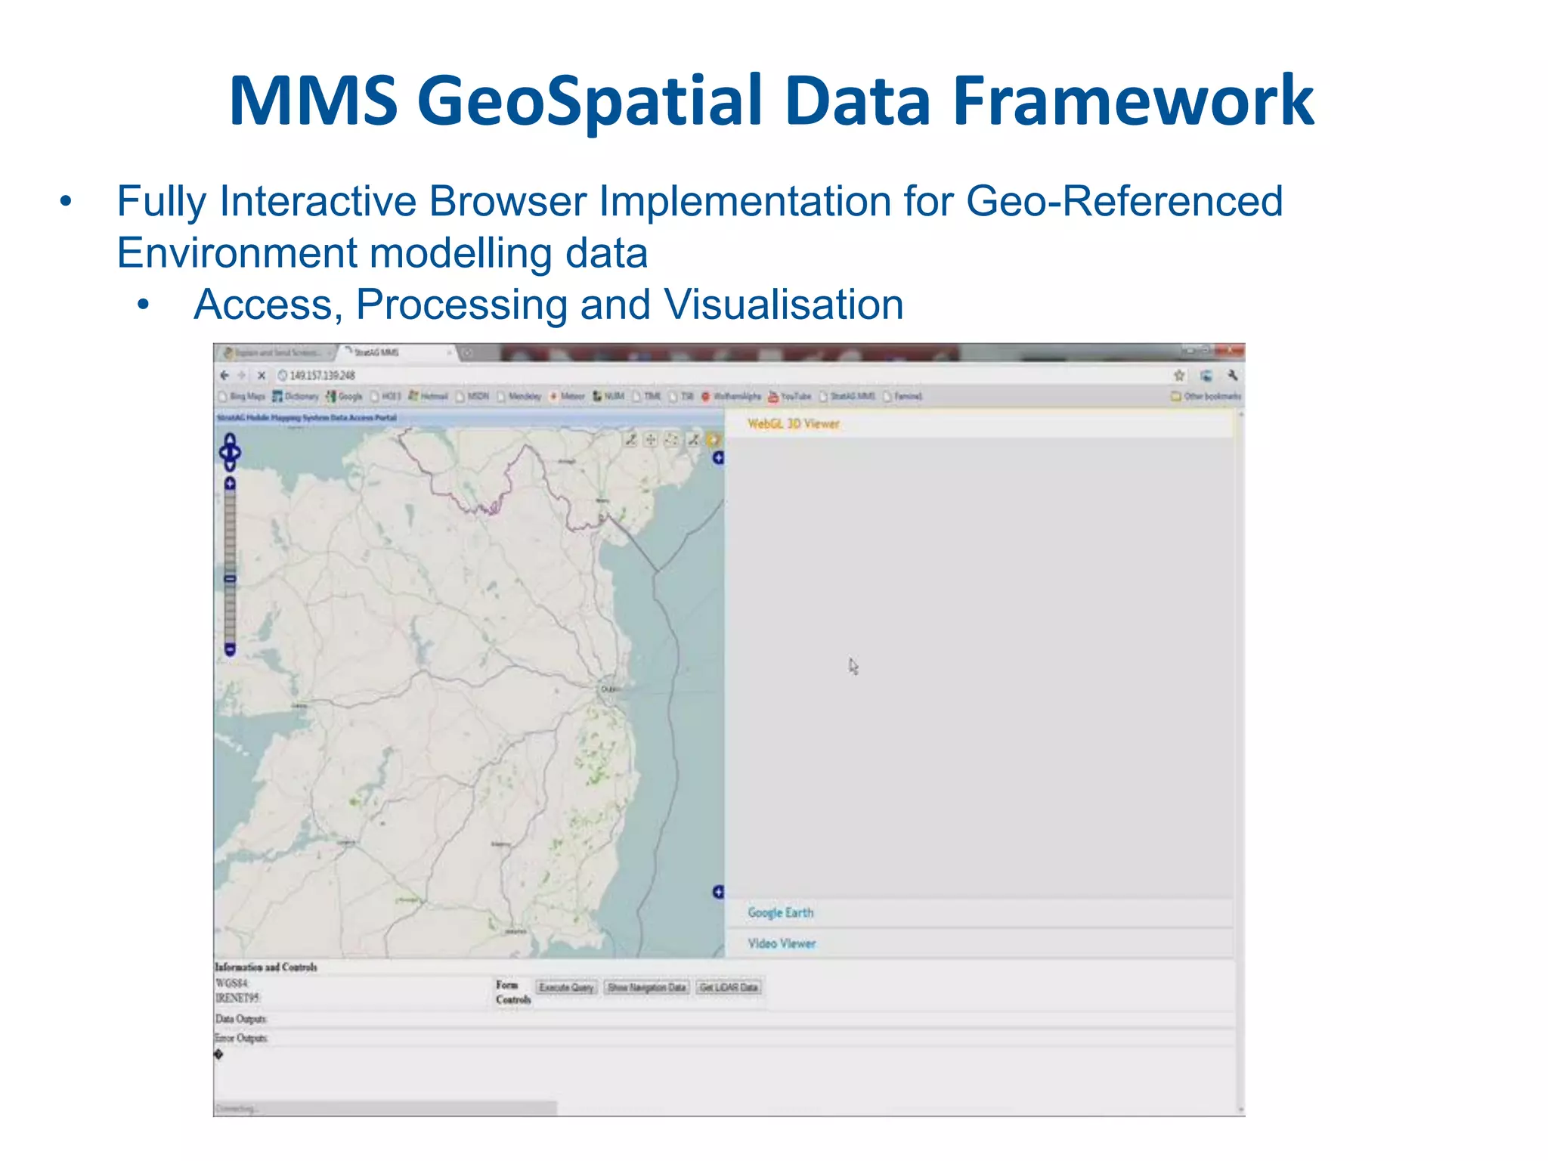Open the Dictionary bookmark
1548x1161 pixels.
coord(296,396)
